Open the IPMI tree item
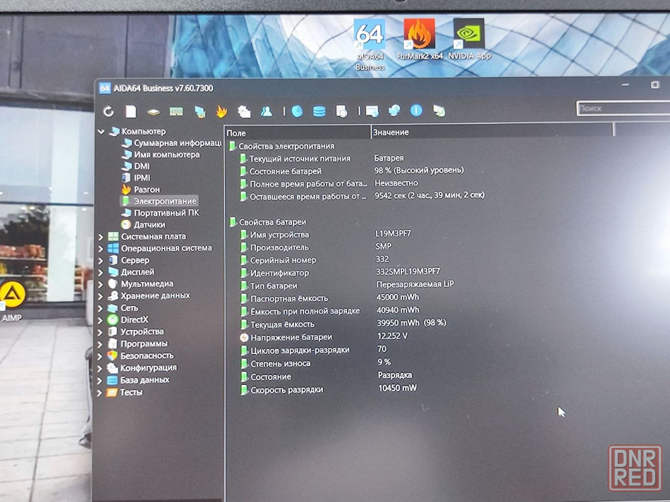The image size is (670, 502). (x=136, y=177)
